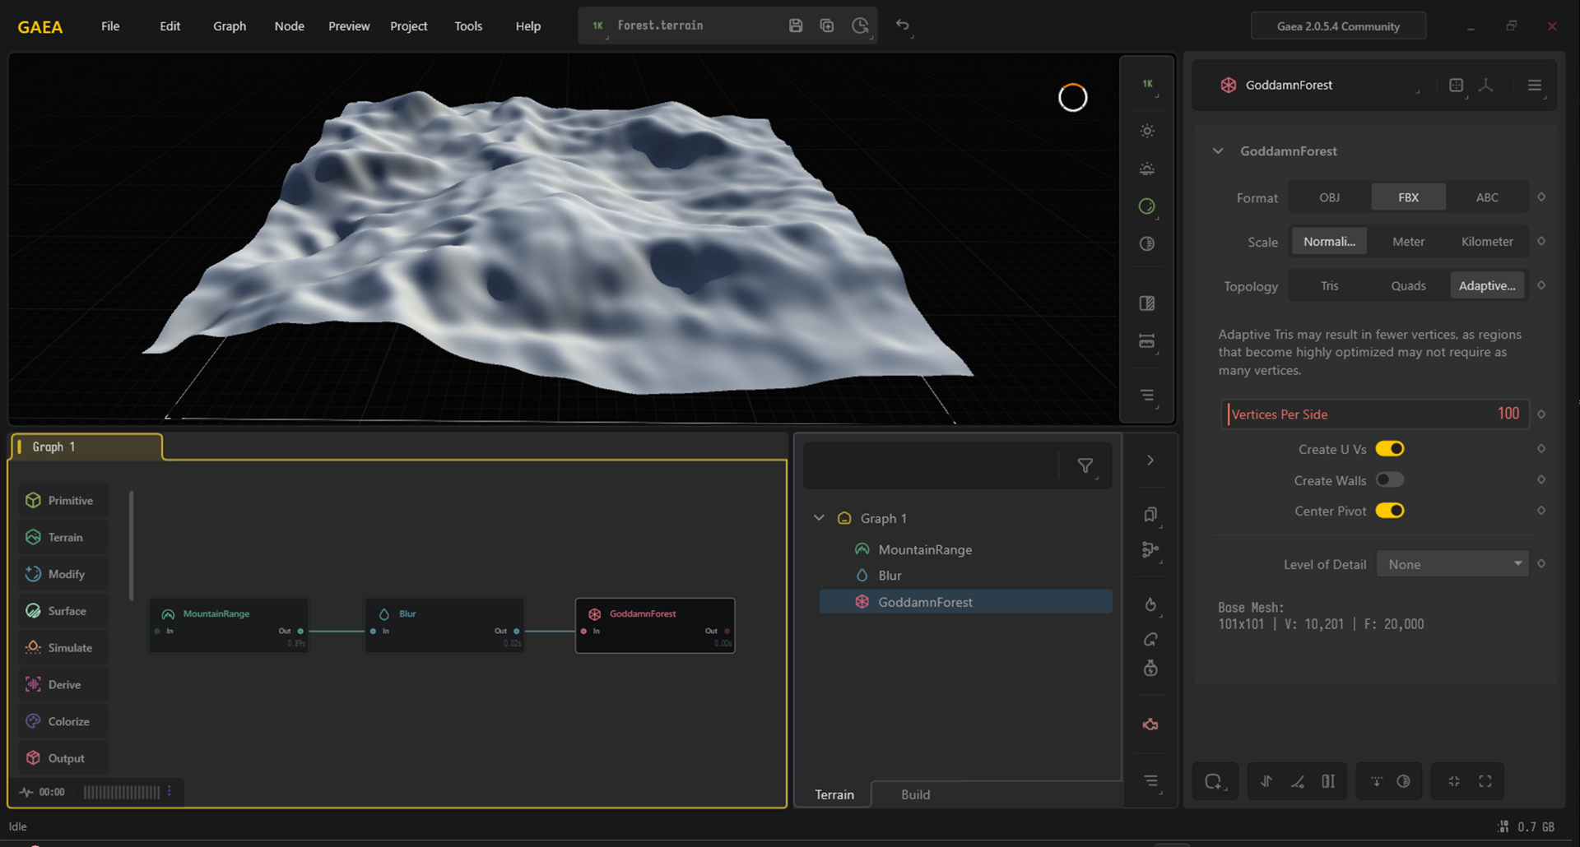Select OBJ export format
This screenshot has height=847, width=1580.
pos(1329,197)
